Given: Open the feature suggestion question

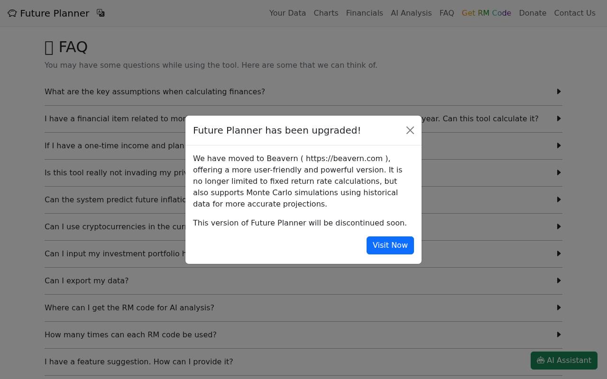Looking at the screenshot, I should coord(303,362).
